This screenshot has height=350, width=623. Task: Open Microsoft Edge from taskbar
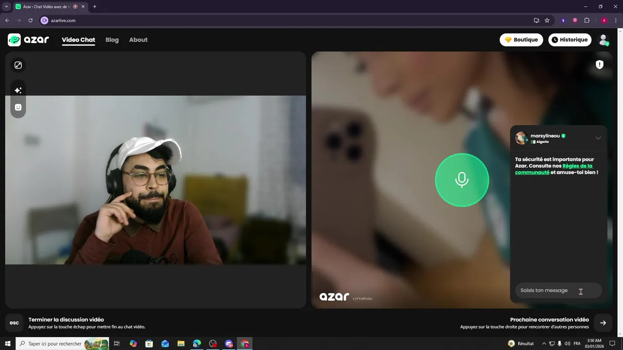coord(197,344)
